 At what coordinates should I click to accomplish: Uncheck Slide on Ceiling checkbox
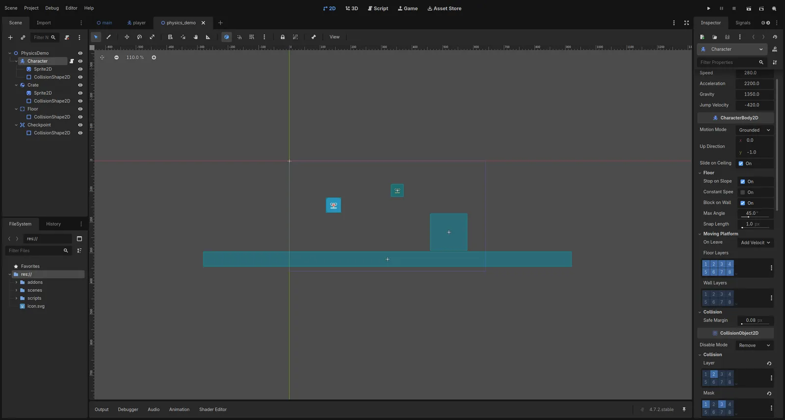pyautogui.click(x=741, y=163)
